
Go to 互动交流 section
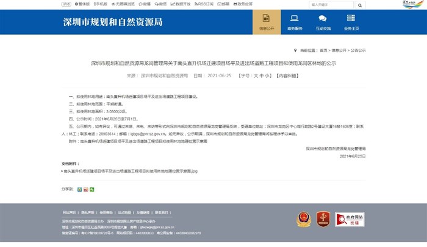tap(323, 22)
